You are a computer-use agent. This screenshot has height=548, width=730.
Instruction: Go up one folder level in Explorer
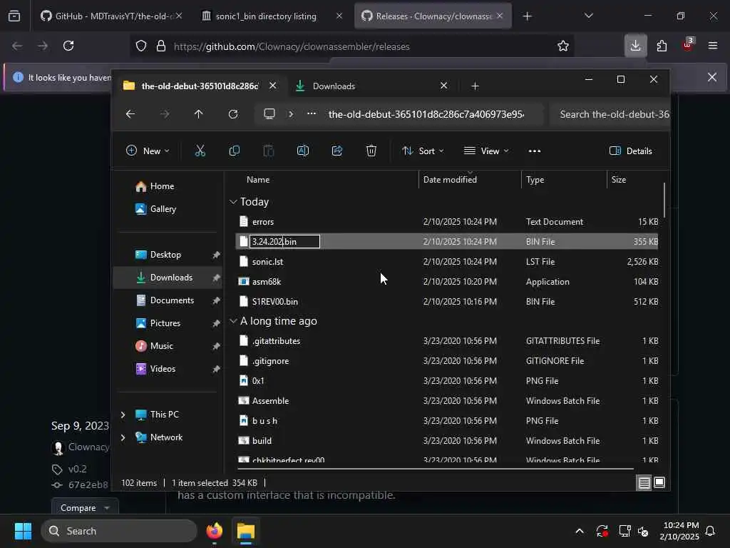coord(199,114)
